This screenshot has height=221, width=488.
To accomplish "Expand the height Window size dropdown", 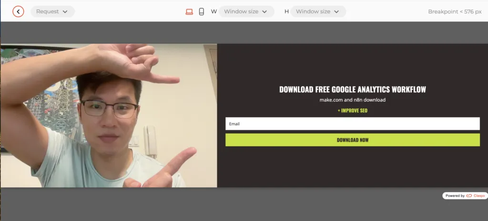I will tap(318, 11).
